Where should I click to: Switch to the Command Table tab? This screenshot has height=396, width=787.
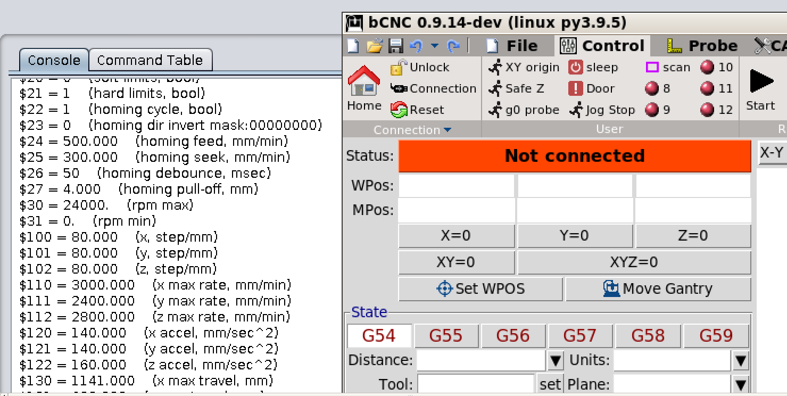tap(150, 60)
